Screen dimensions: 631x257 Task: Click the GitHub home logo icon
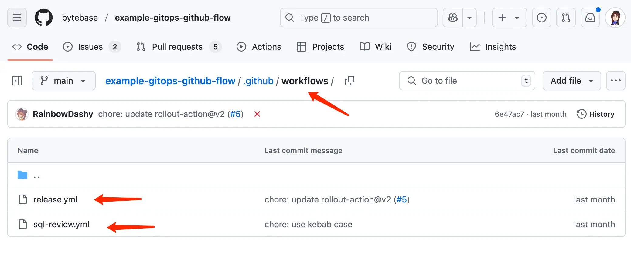click(44, 17)
